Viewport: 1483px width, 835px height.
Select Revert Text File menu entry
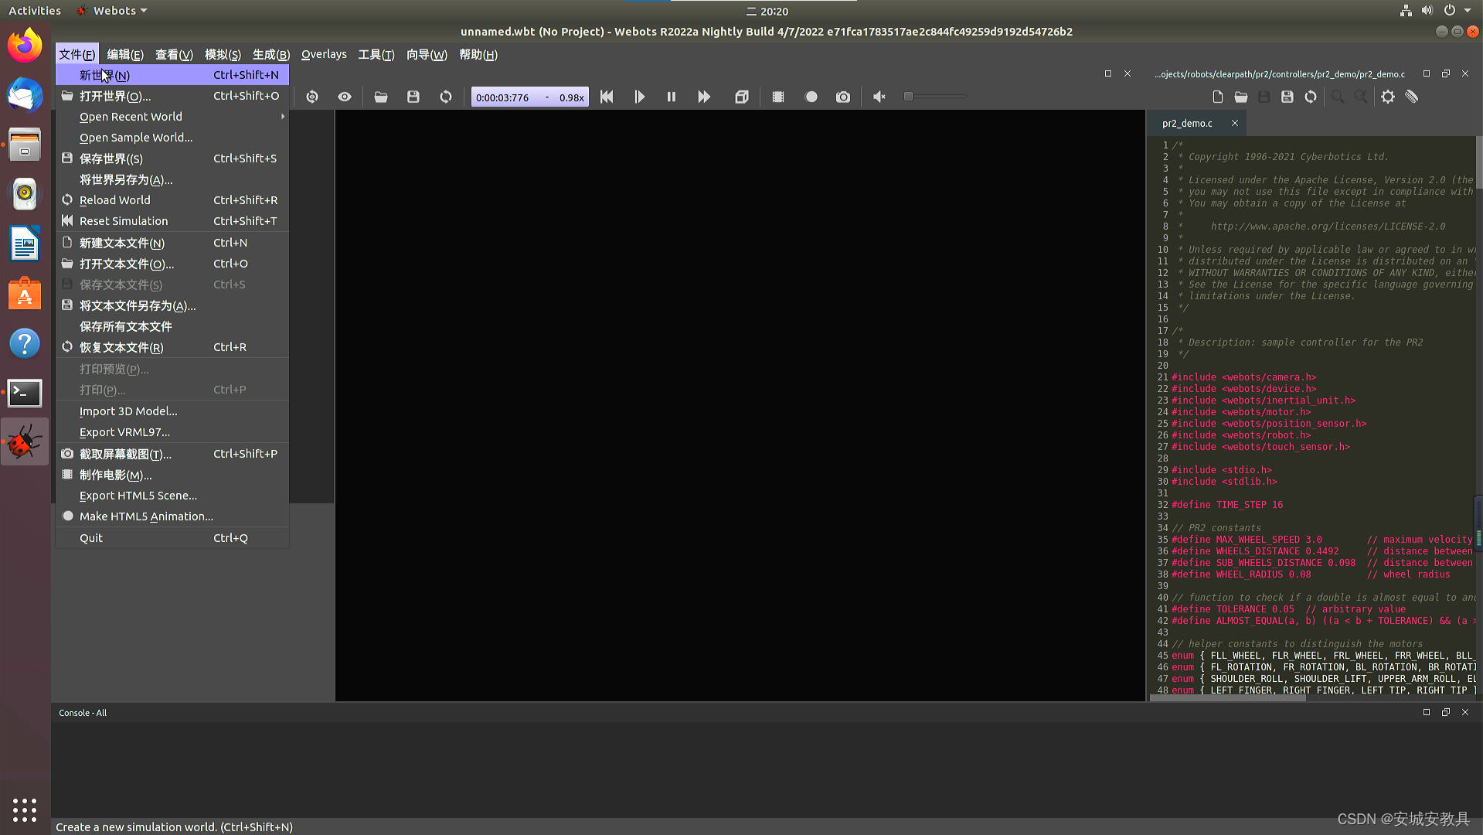172,347
